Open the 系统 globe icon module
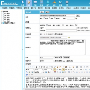The image size is (90, 90). (x=22, y=3)
